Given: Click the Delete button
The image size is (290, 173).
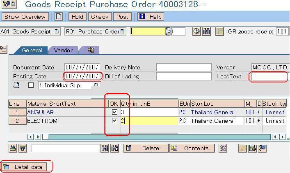Looking at the screenshot, I should click(x=146, y=148).
